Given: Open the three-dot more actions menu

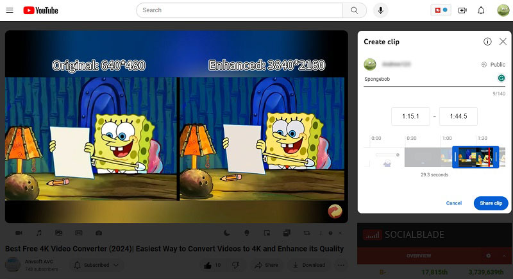Looking at the screenshot, I should [x=341, y=265].
